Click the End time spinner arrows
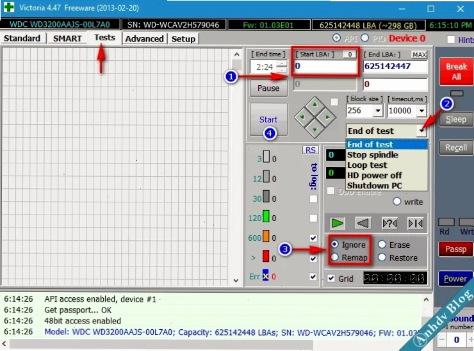Viewport: 474px width, 351px height. tap(282, 67)
